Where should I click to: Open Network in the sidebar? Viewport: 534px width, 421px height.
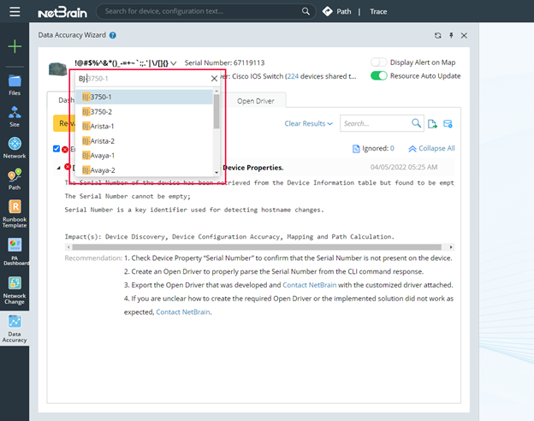tap(15, 148)
